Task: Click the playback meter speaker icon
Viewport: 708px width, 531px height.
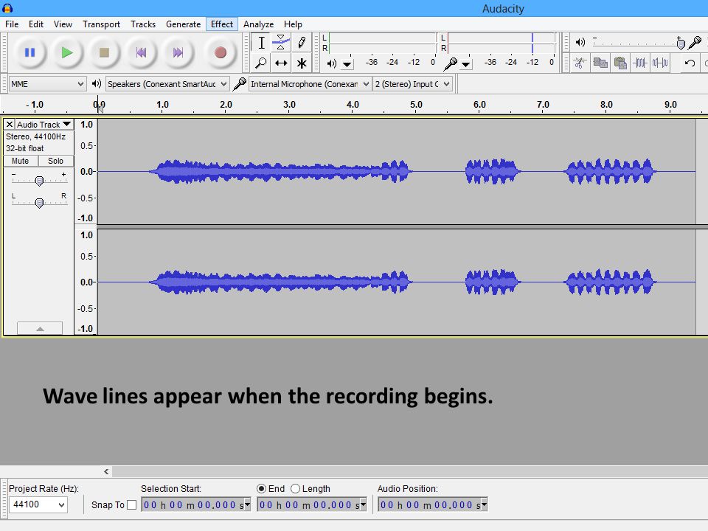Action: click(x=331, y=63)
